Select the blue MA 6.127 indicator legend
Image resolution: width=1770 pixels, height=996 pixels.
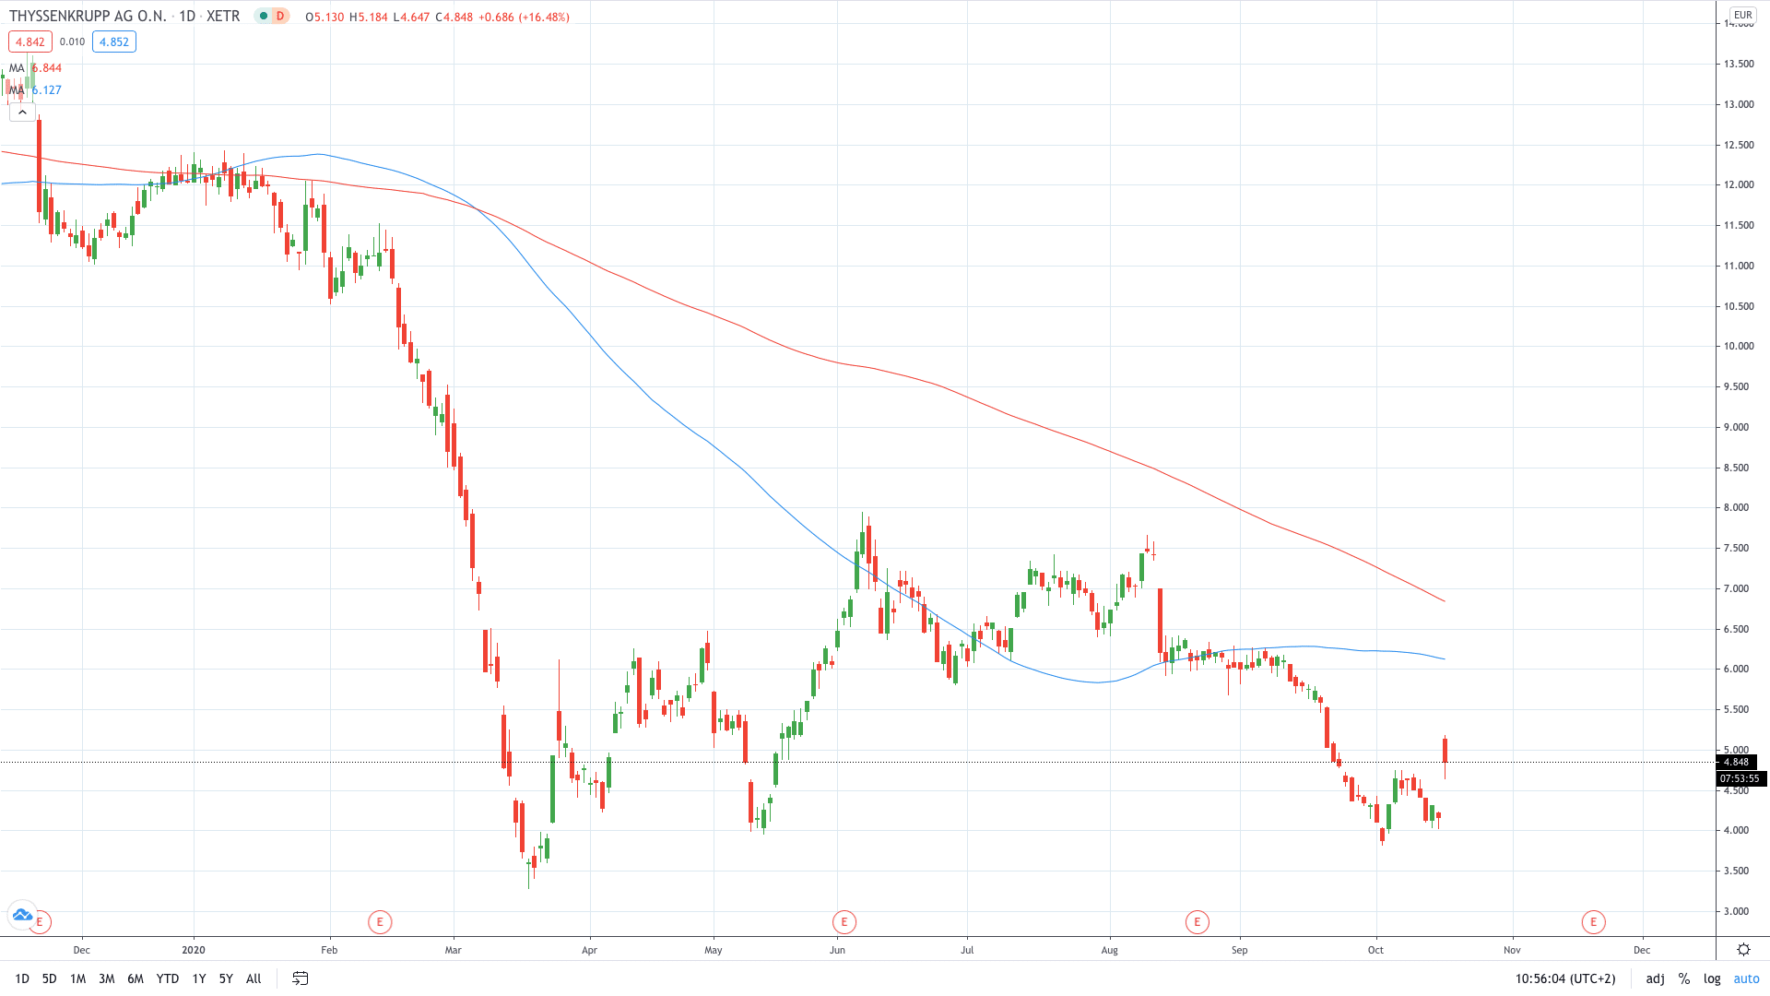coord(36,90)
